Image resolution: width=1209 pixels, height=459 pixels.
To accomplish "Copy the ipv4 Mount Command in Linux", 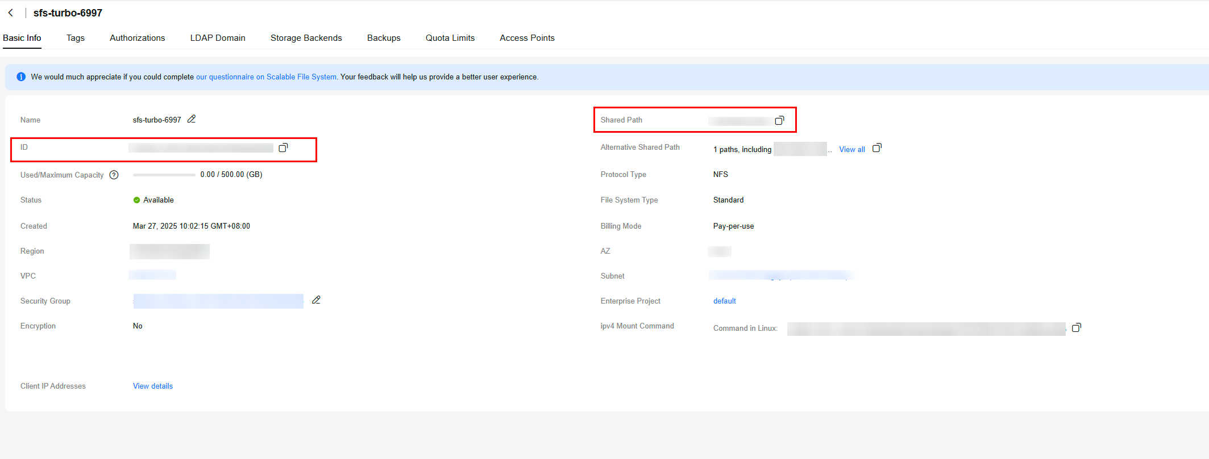I will click(x=1076, y=328).
